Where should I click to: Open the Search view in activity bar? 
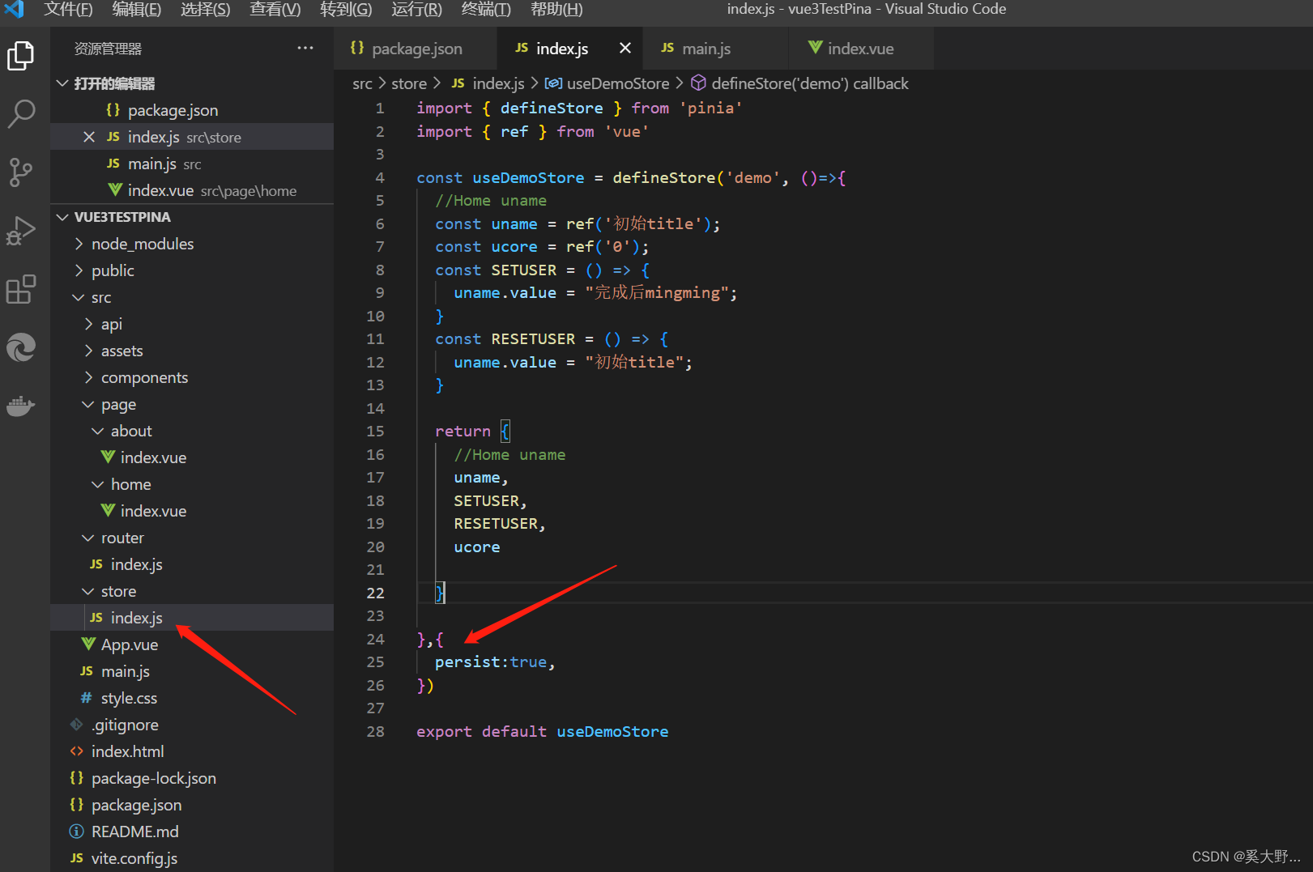pyautogui.click(x=21, y=114)
